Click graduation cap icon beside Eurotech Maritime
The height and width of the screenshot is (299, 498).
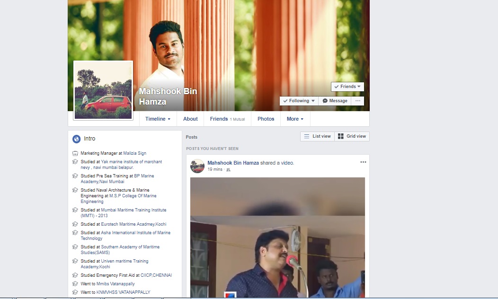pyautogui.click(x=75, y=224)
